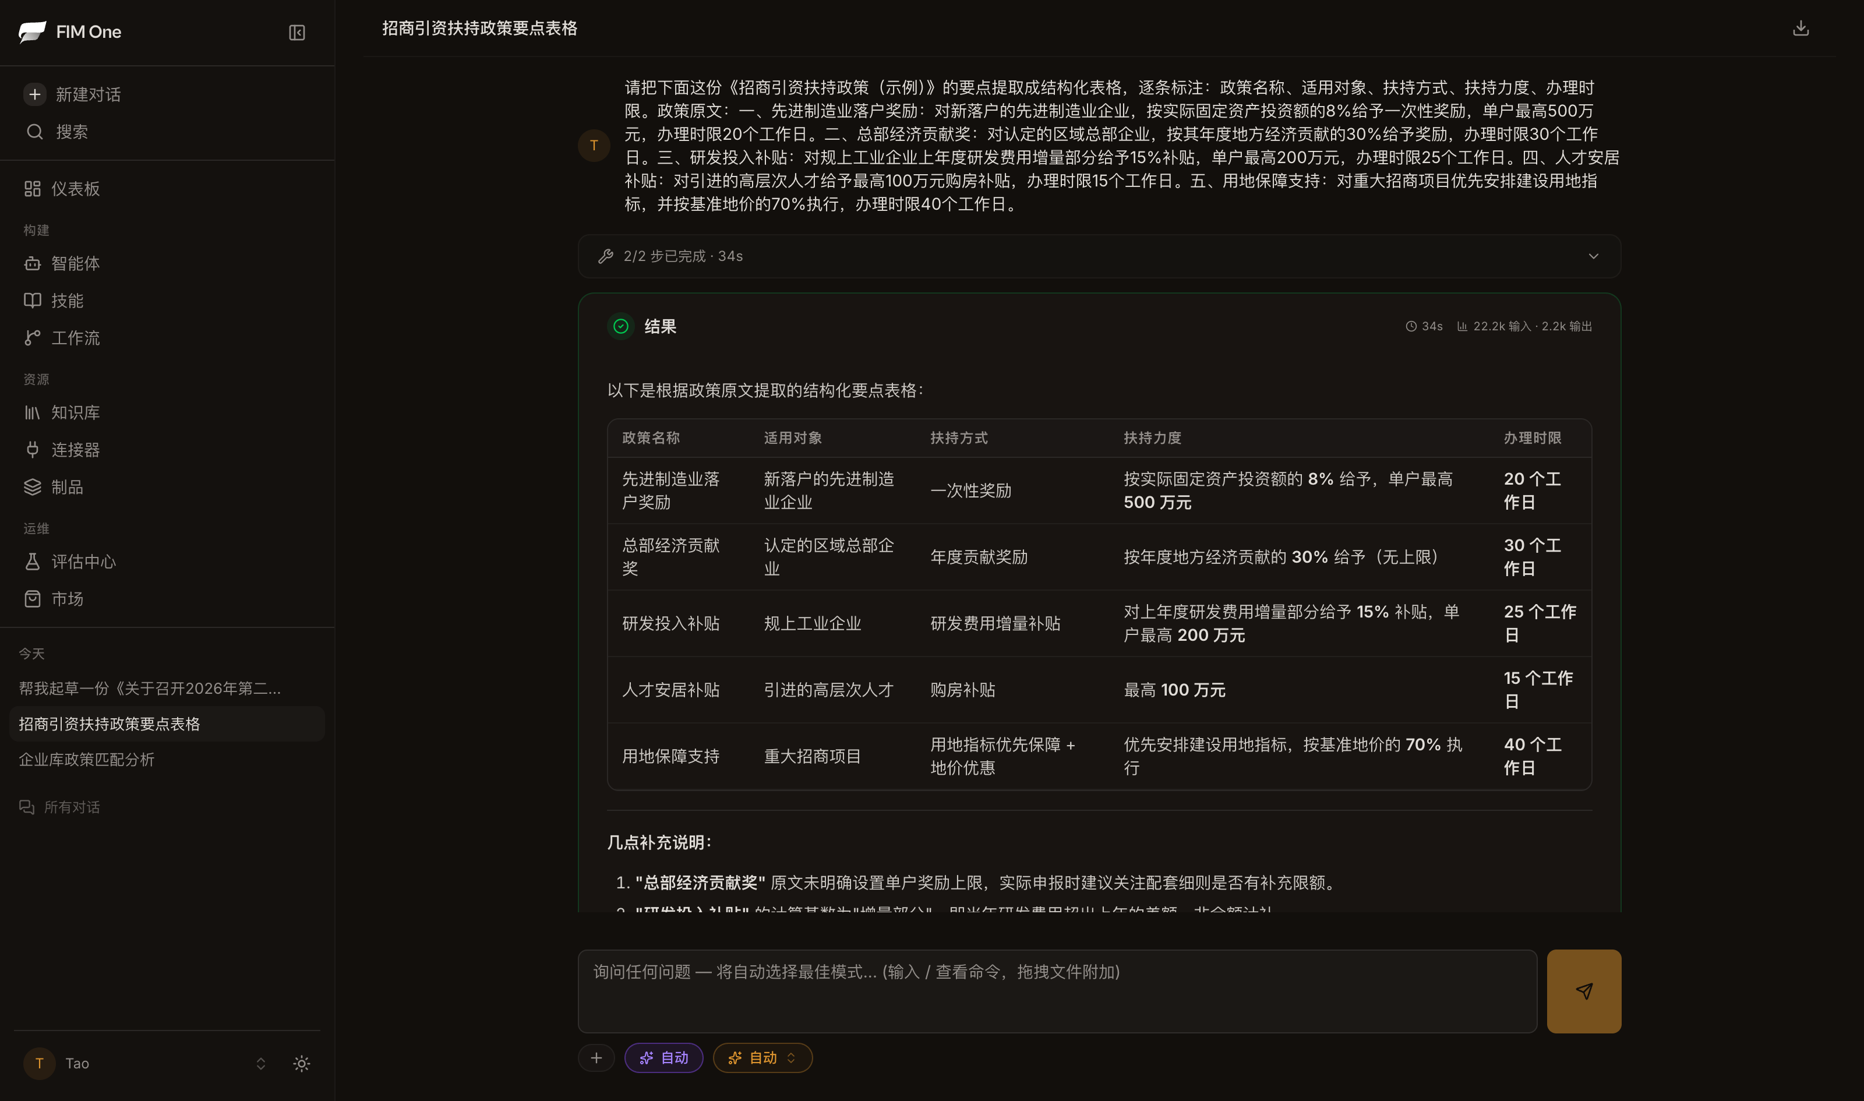The image size is (1864, 1101).
Task: Click the wrench icon in steps bar
Action: tap(606, 256)
